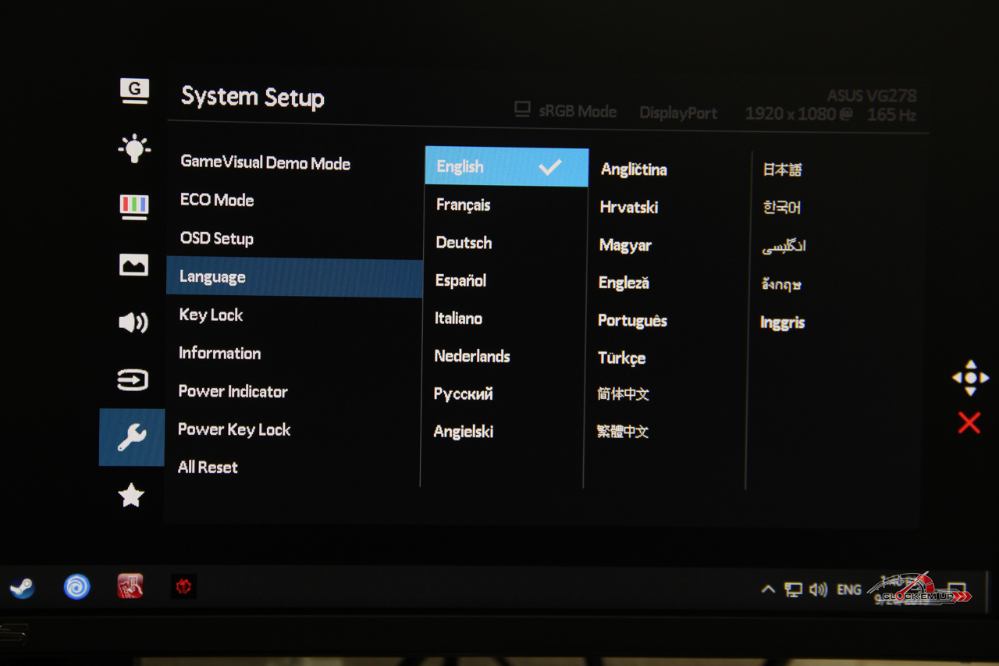Select the System Setup wrench icon
999x666 pixels.
[132, 437]
